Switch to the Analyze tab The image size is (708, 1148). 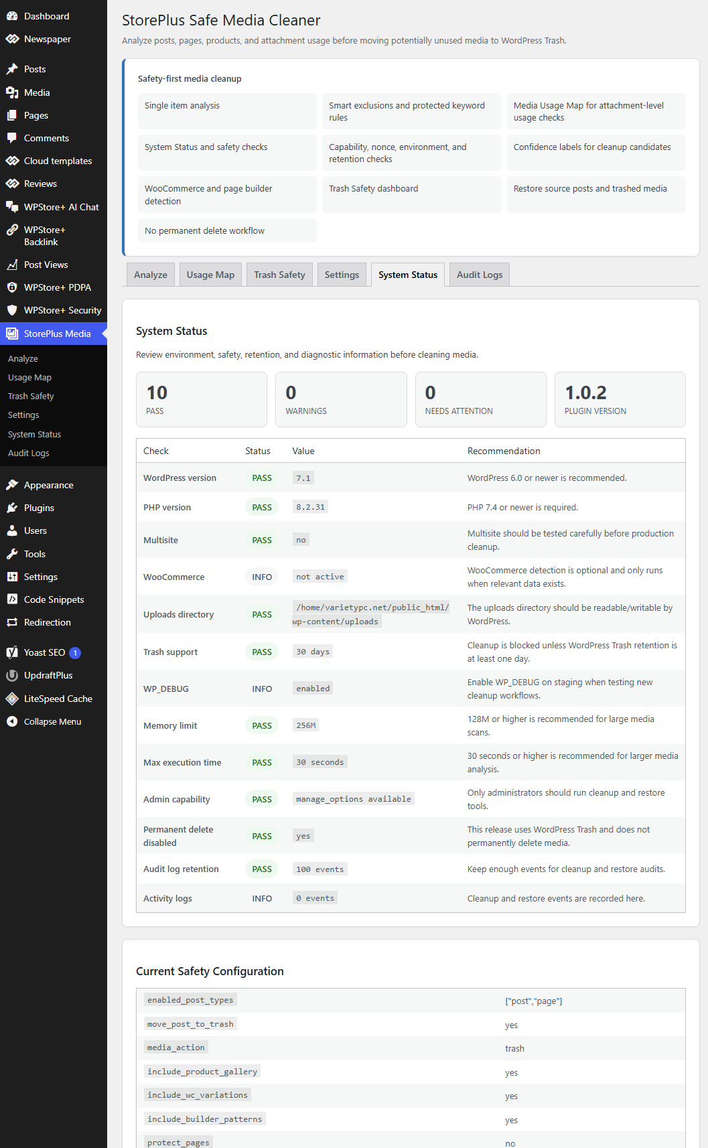click(x=151, y=275)
